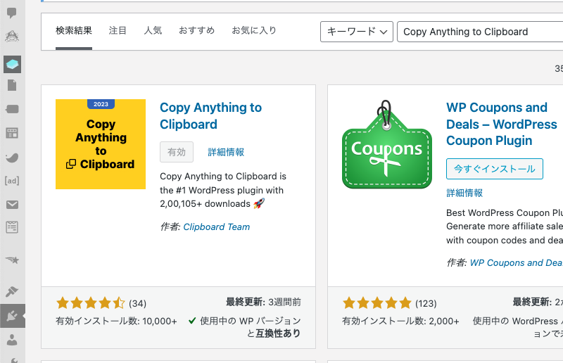Open Pages via the document icon

[x=12, y=85]
